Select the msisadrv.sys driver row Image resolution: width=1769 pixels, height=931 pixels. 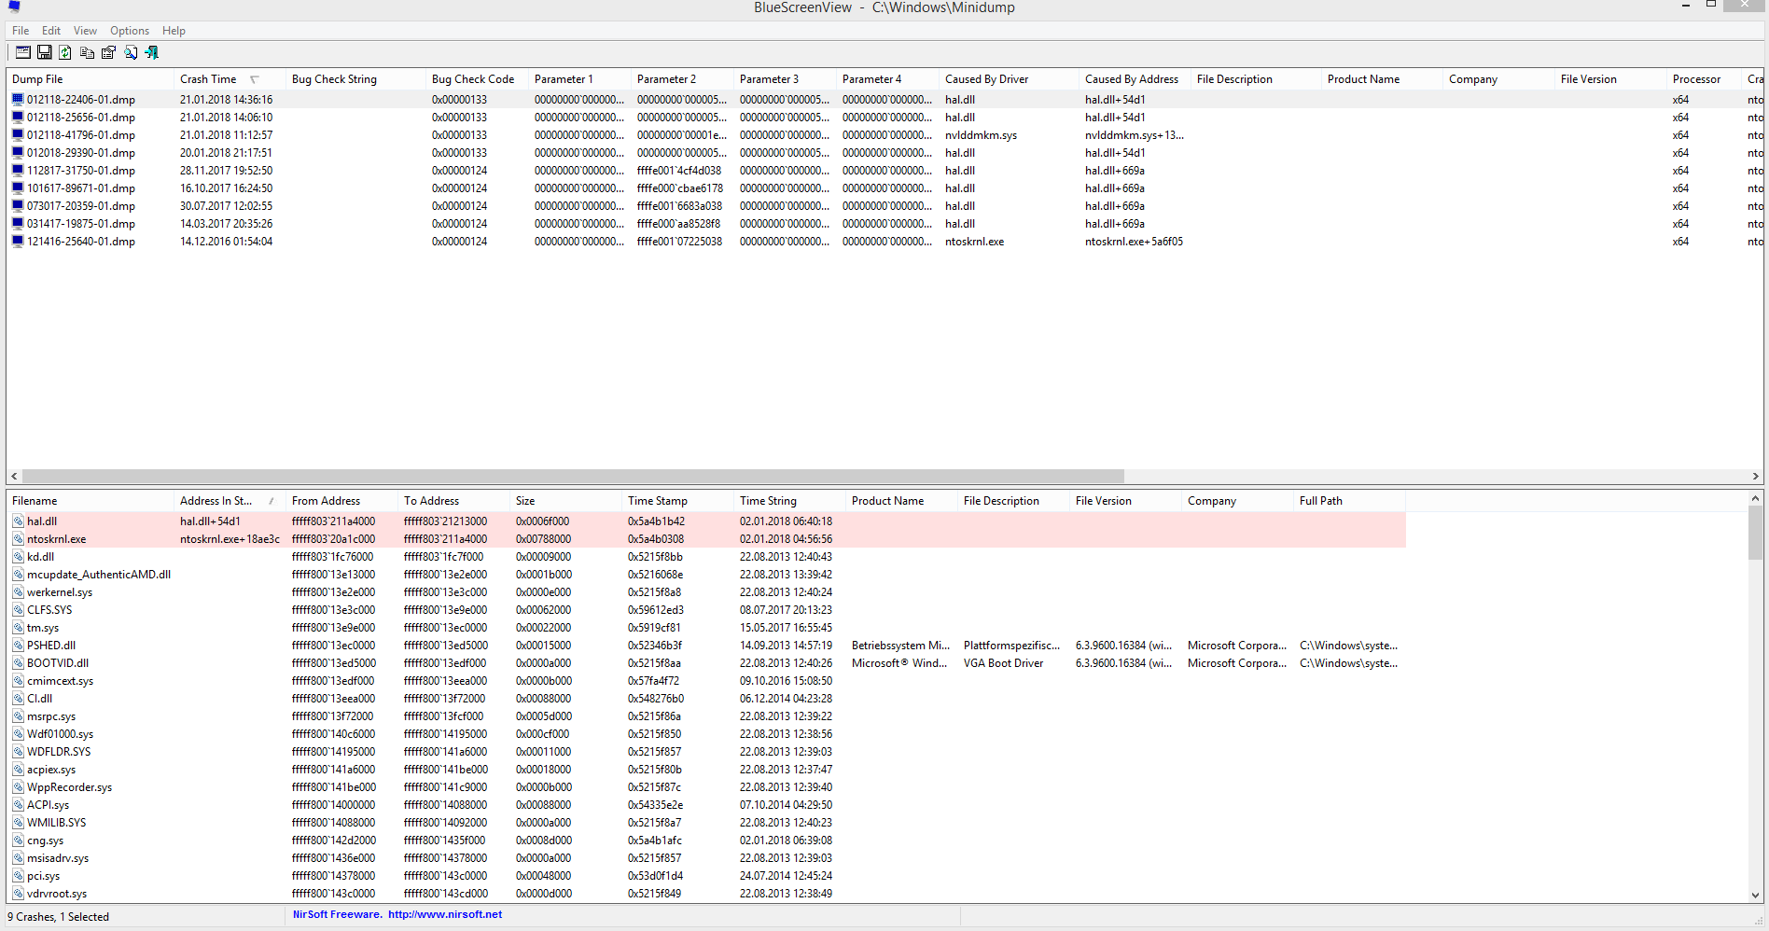705,858
